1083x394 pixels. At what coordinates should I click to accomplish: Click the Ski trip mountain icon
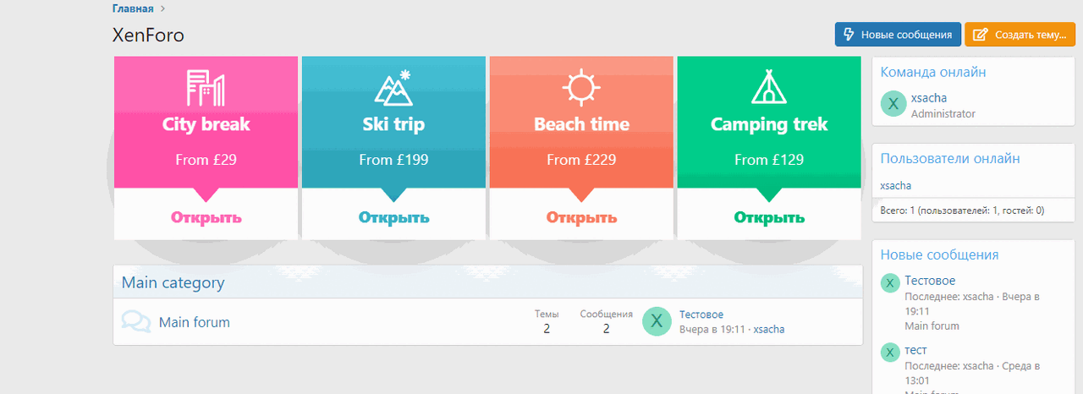coord(393,88)
